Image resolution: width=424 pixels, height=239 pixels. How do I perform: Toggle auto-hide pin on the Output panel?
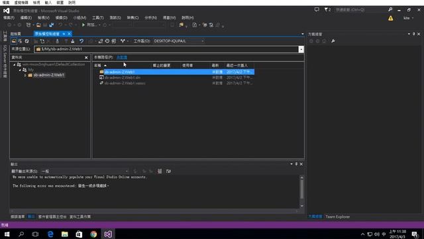point(296,164)
